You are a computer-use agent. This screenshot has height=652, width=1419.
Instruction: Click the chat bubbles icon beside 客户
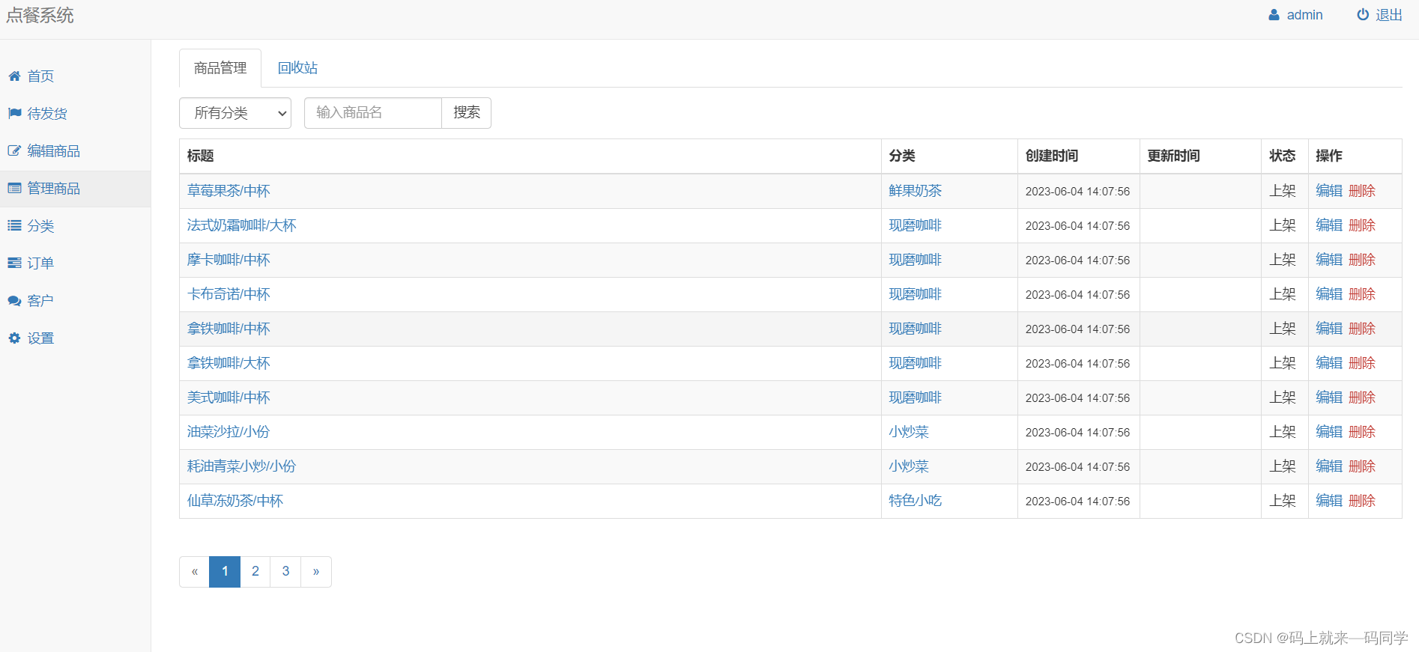point(14,301)
